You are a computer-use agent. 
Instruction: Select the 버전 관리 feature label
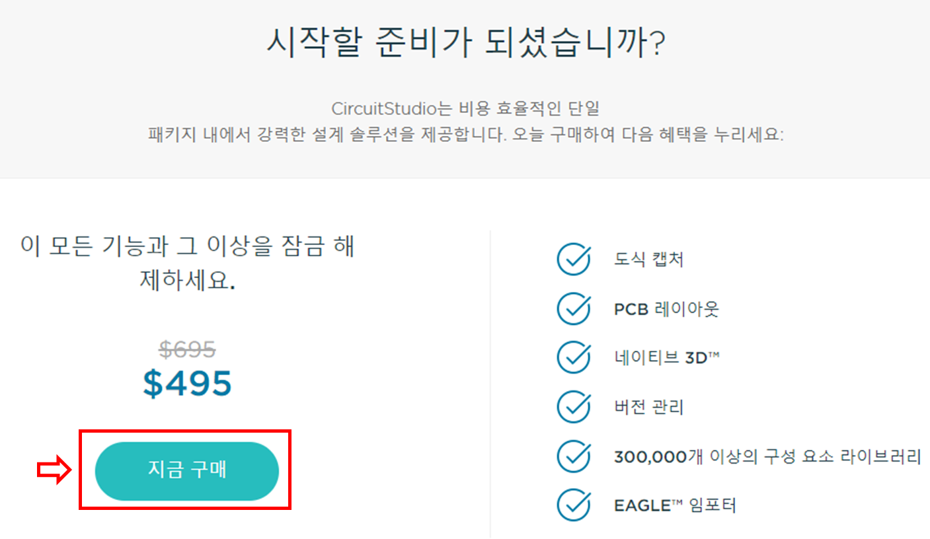tap(648, 407)
